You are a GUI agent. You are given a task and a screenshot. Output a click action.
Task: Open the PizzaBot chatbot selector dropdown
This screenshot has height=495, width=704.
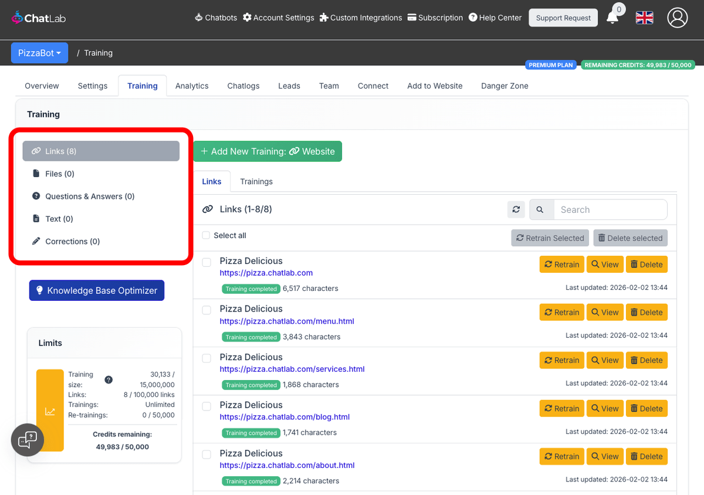(39, 53)
